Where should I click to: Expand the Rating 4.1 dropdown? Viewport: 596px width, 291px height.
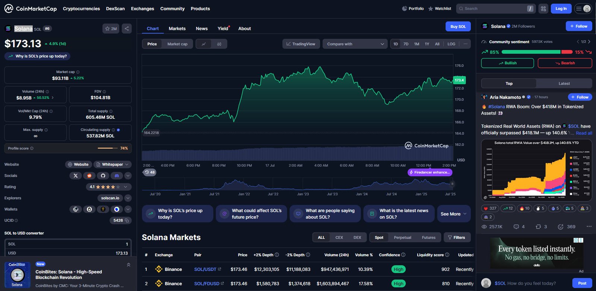point(108,187)
